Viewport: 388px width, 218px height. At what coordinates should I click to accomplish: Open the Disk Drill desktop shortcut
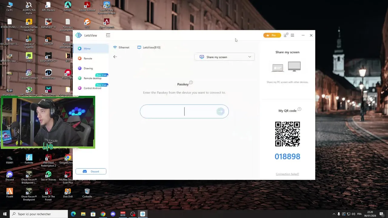pos(68,193)
